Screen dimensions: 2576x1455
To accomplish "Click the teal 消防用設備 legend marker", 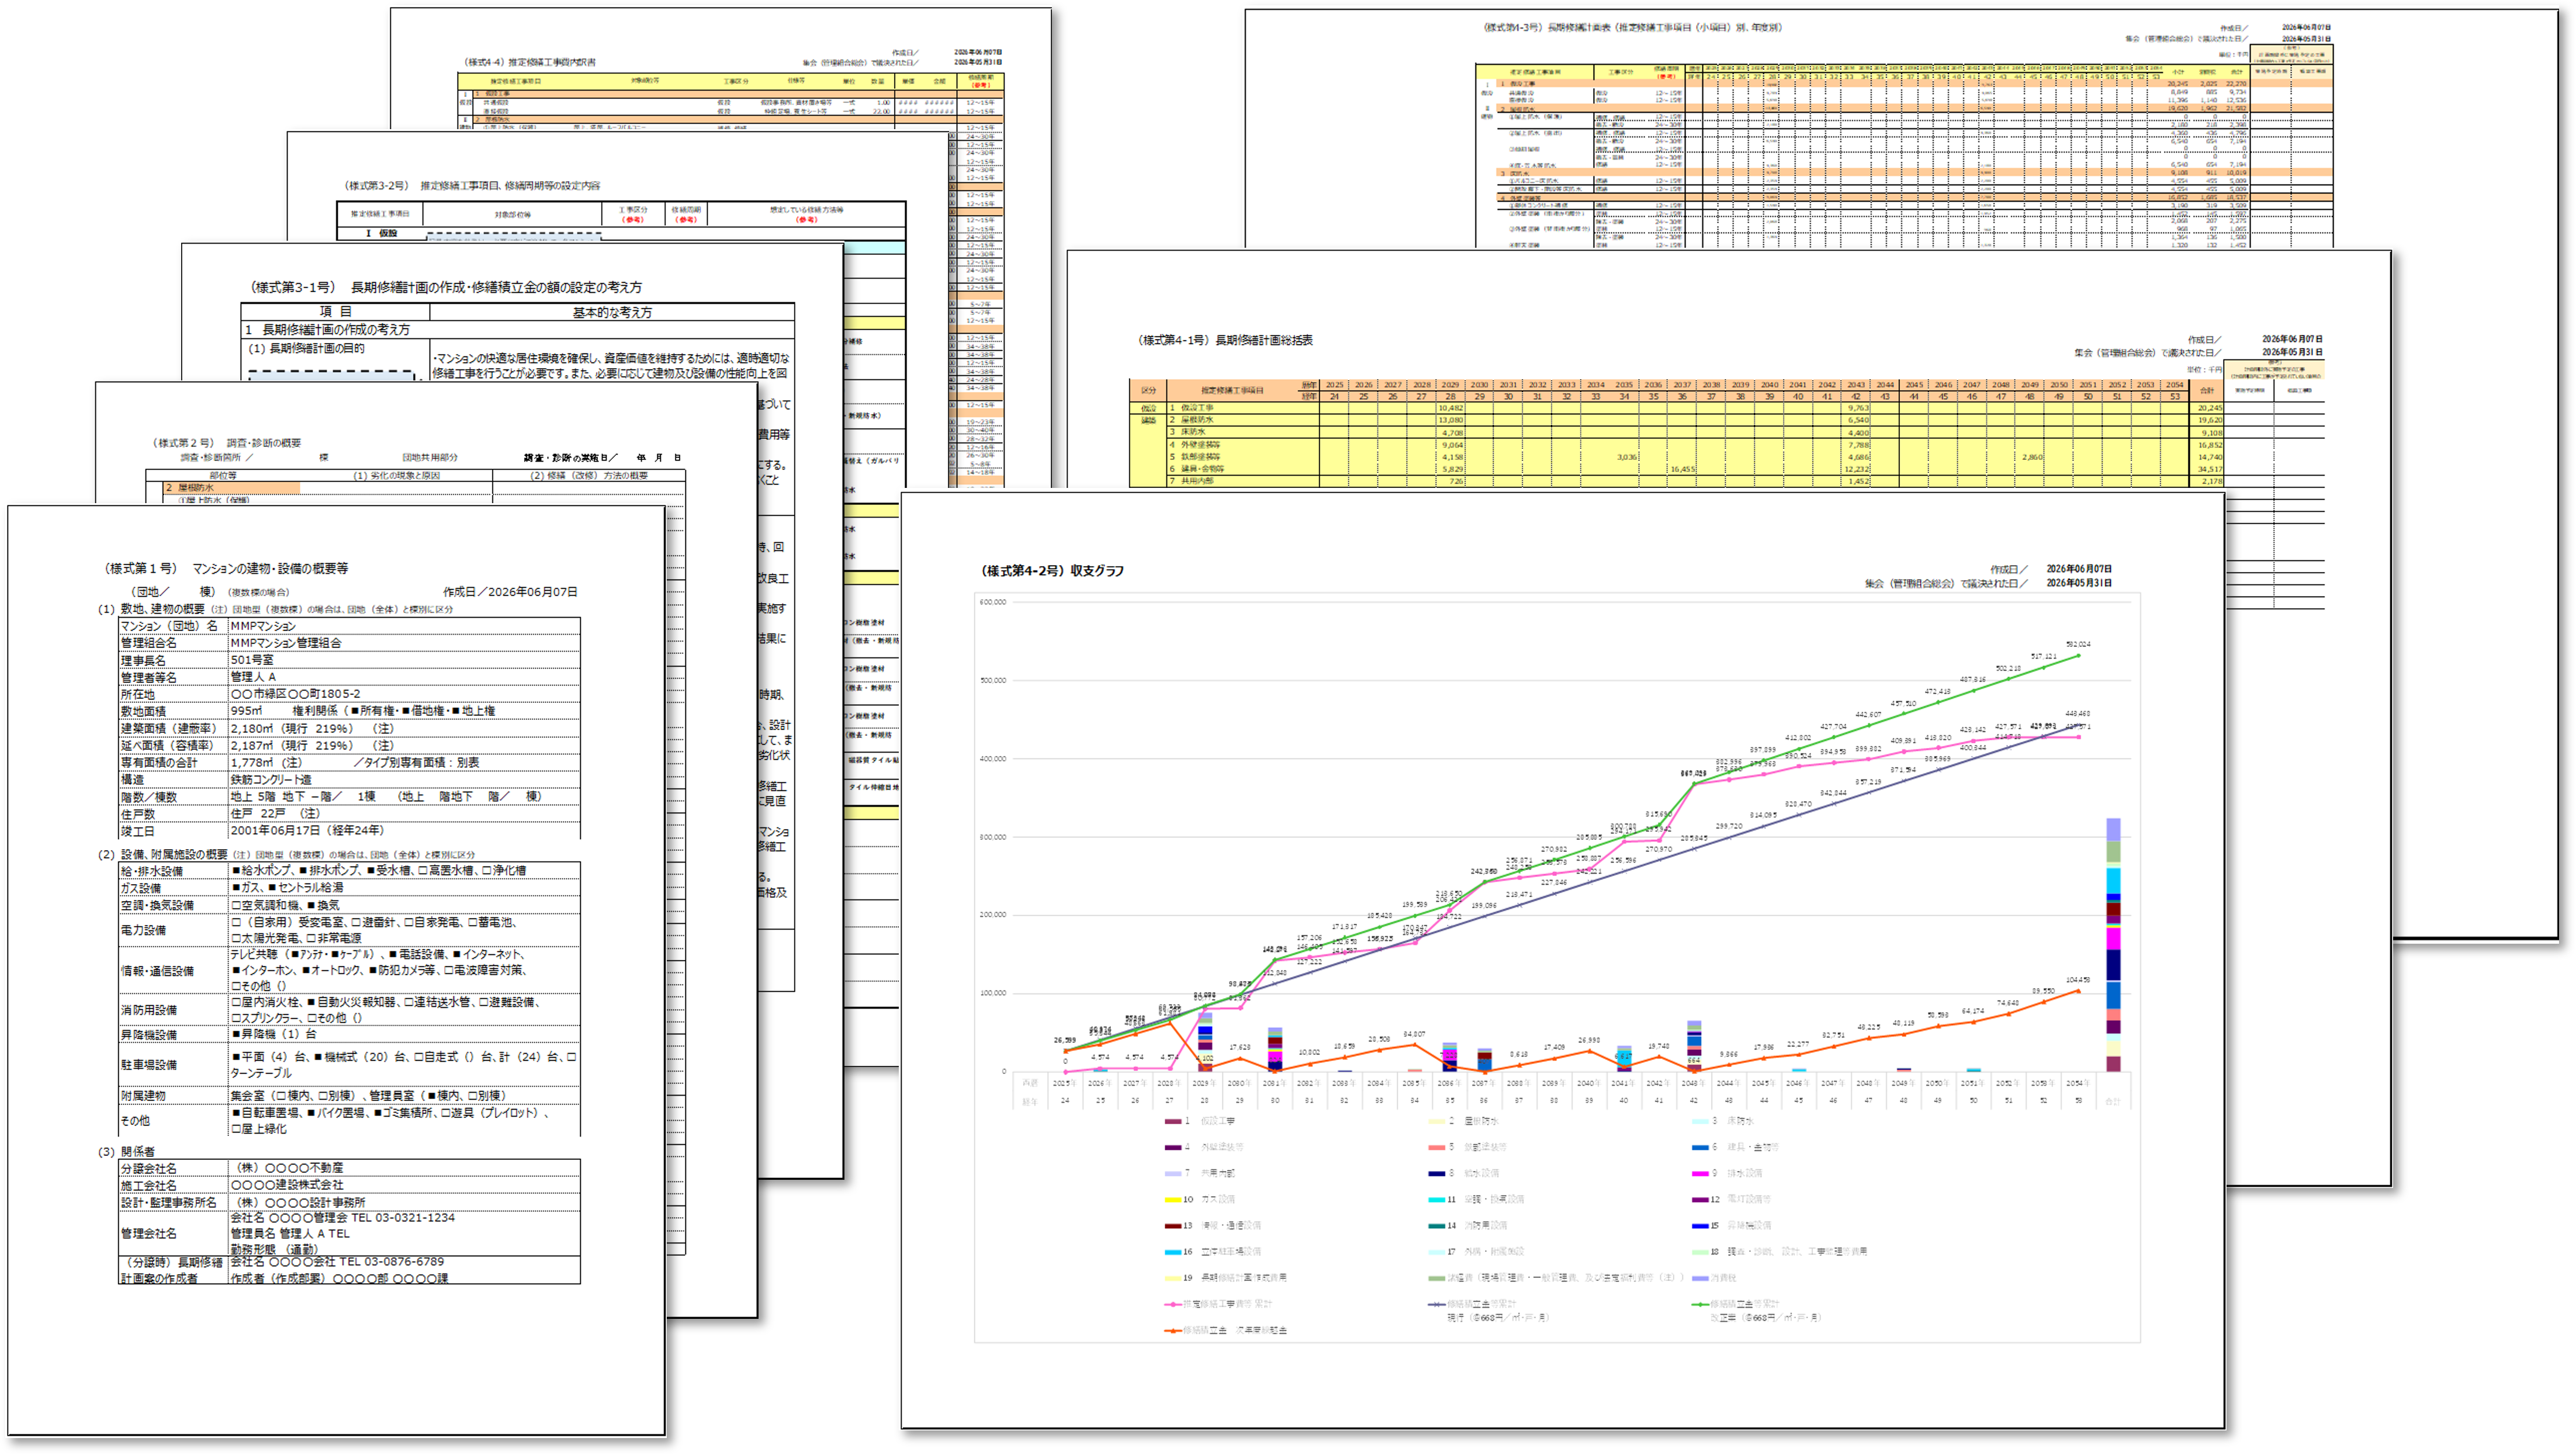I will tap(1437, 1225).
